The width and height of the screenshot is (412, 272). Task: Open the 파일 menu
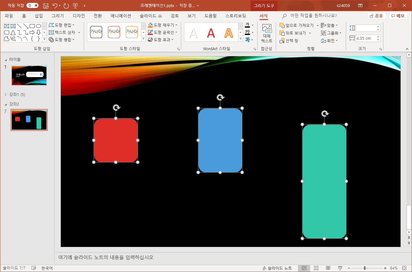tap(9, 16)
